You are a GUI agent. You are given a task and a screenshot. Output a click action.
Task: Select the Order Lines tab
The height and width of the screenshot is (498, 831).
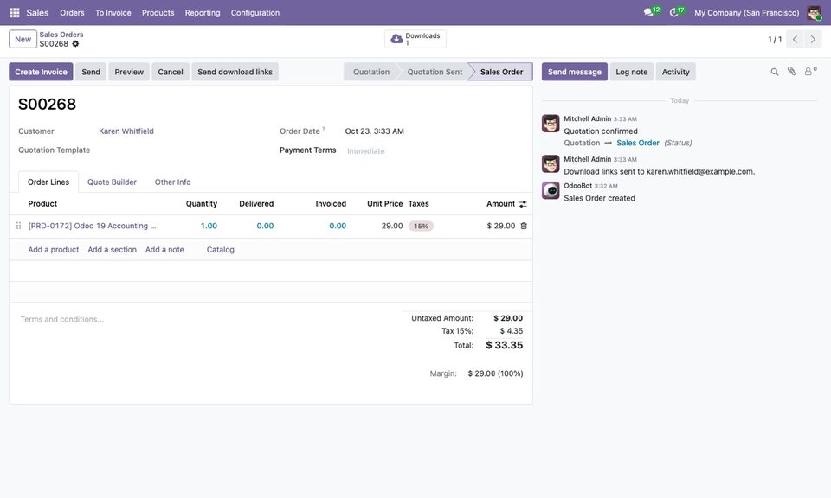click(48, 182)
